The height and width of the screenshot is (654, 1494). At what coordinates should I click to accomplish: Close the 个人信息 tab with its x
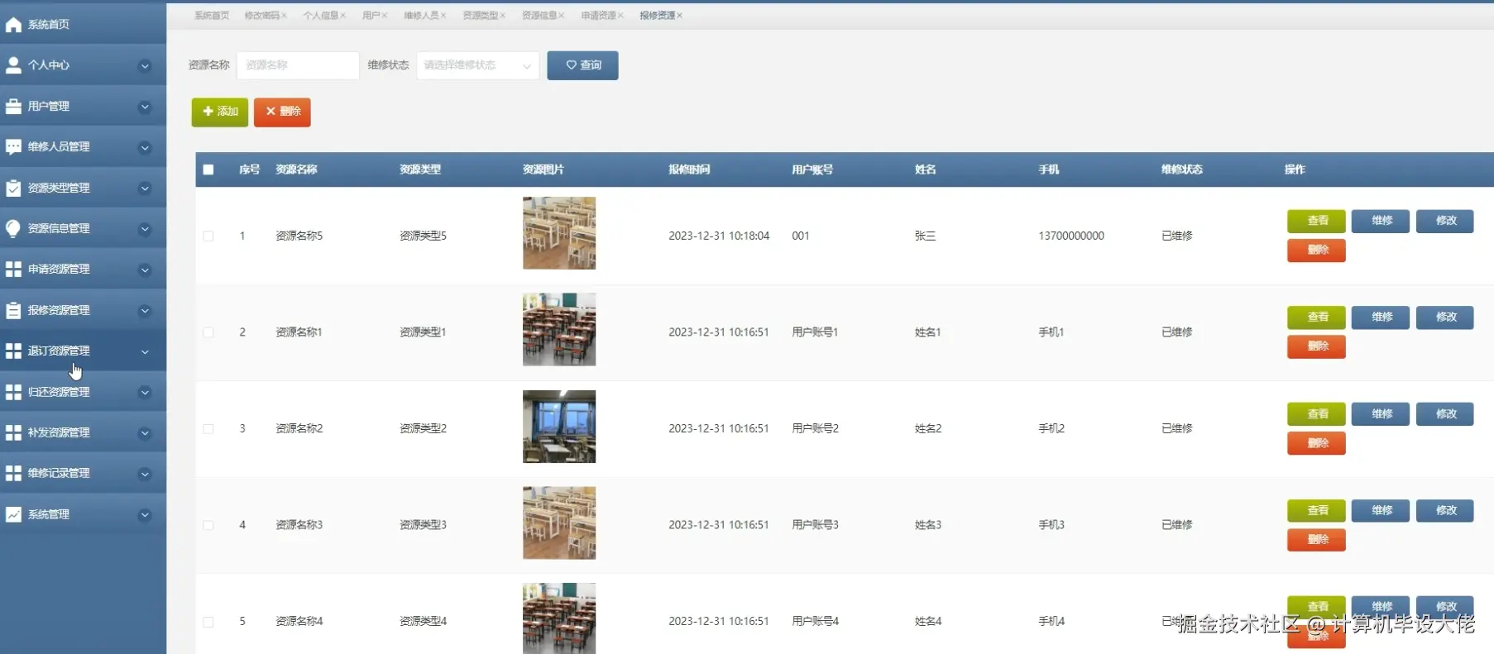pos(342,16)
